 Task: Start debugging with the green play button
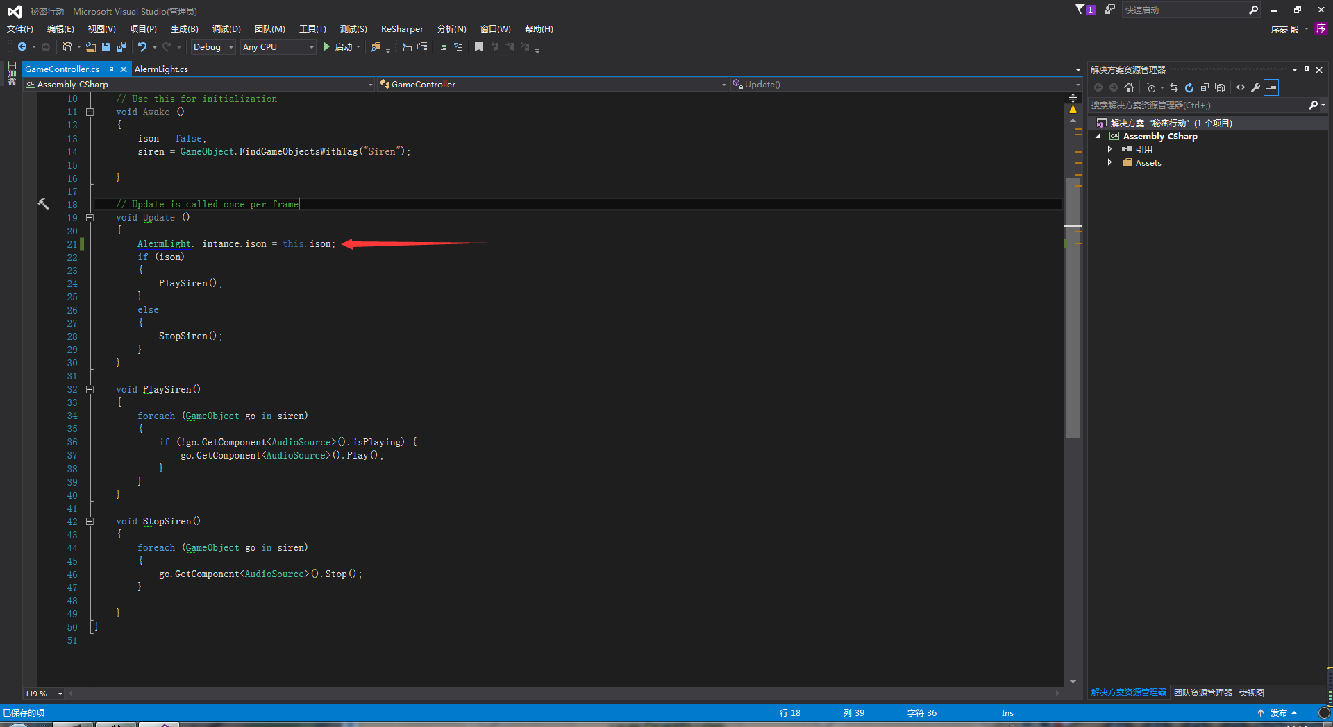(327, 47)
